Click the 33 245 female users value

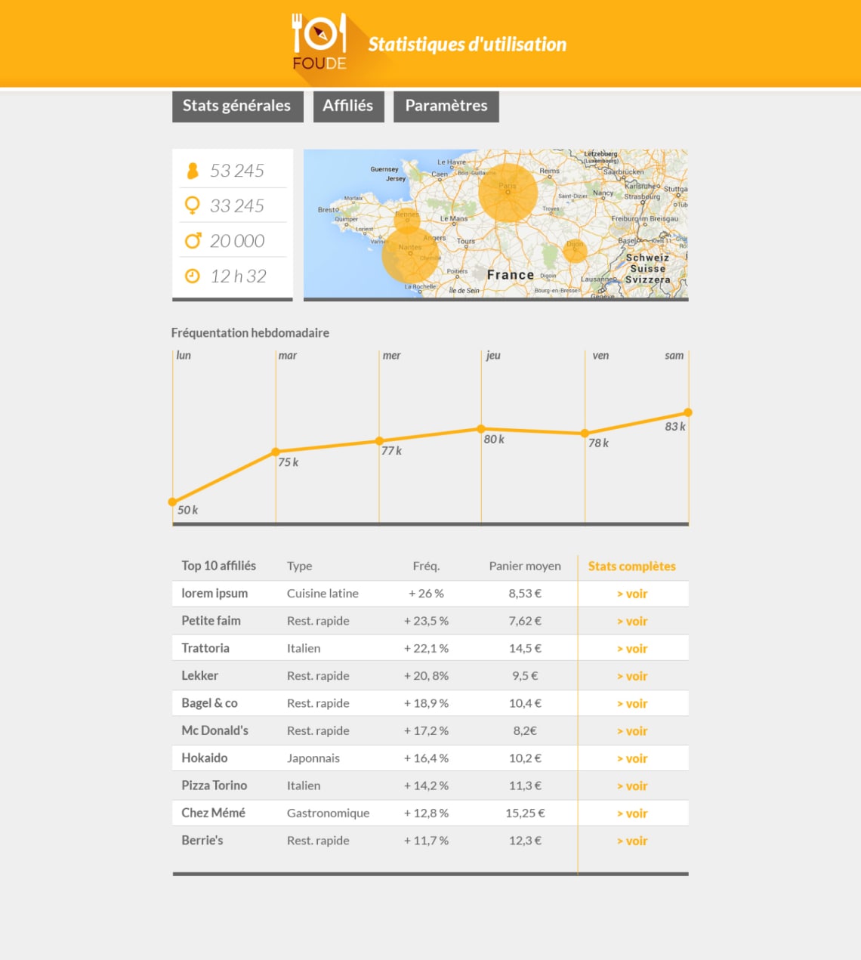tap(237, 205)
